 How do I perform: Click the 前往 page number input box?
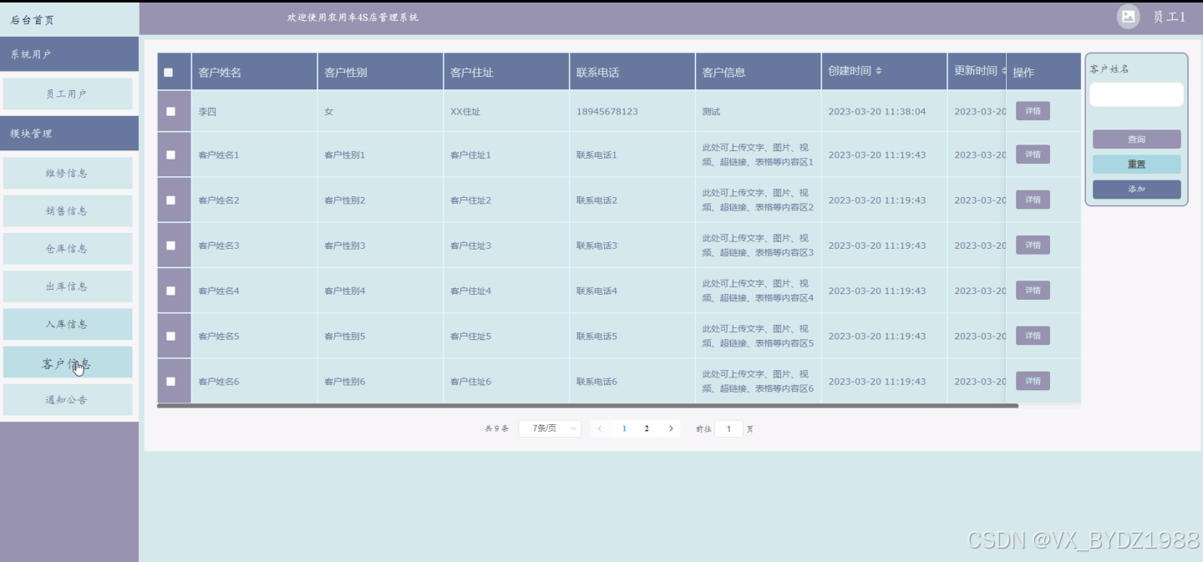(x=728, y=428)
